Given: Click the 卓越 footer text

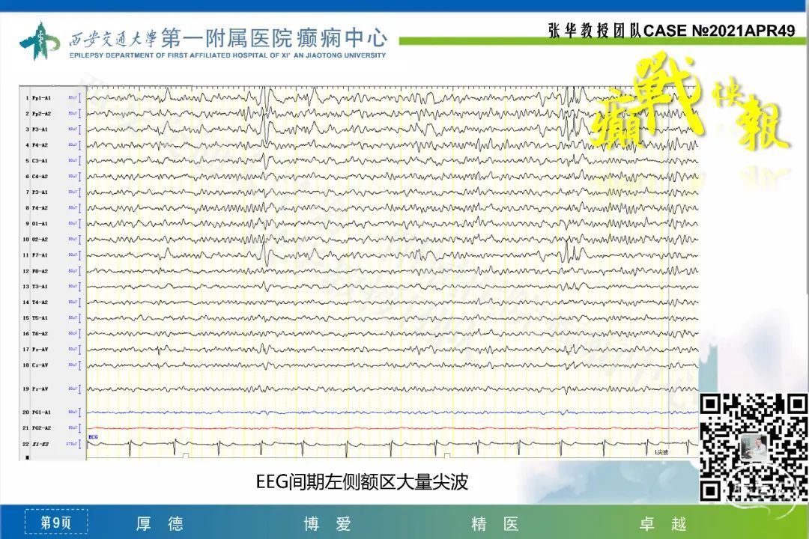Looking at the screenshot, I should click(x=662, y=524).
